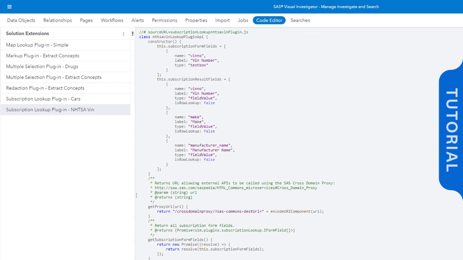This screenshot has height=260, width=463.
Task: Click the crossdomainproxy return statement
Action: 240,211
